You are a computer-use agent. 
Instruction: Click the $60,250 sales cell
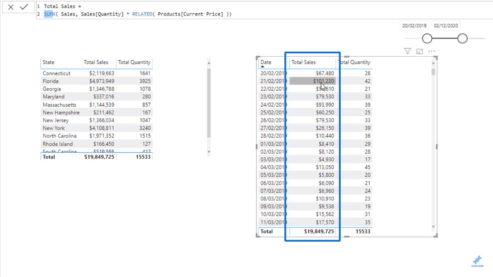click(325, 113)
